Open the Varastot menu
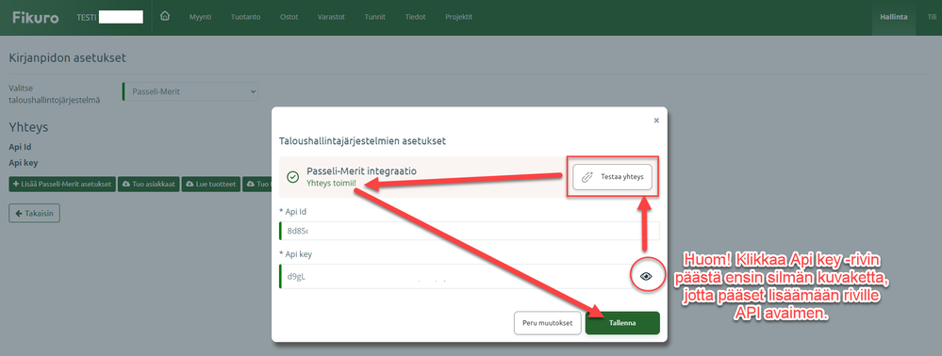The width and height of the screenshot is (942, 356). pos(331,17)
